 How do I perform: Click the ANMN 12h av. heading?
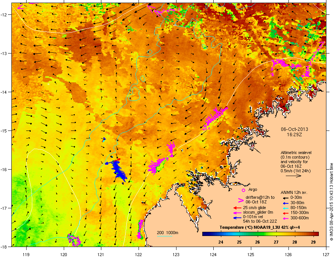[x=294, y=192]
